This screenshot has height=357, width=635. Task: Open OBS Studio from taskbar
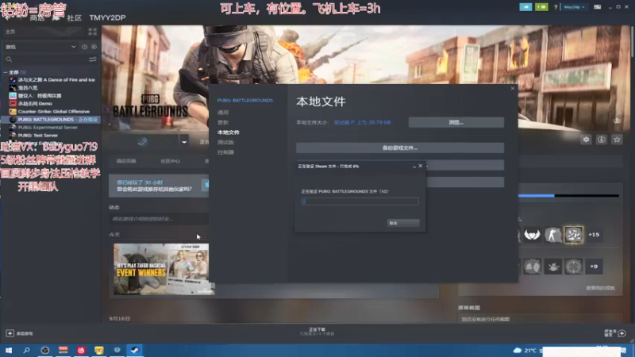[45, 350]
